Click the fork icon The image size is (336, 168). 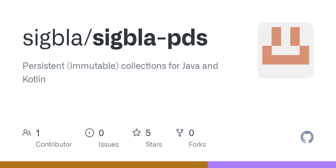(x=180, y=133)
